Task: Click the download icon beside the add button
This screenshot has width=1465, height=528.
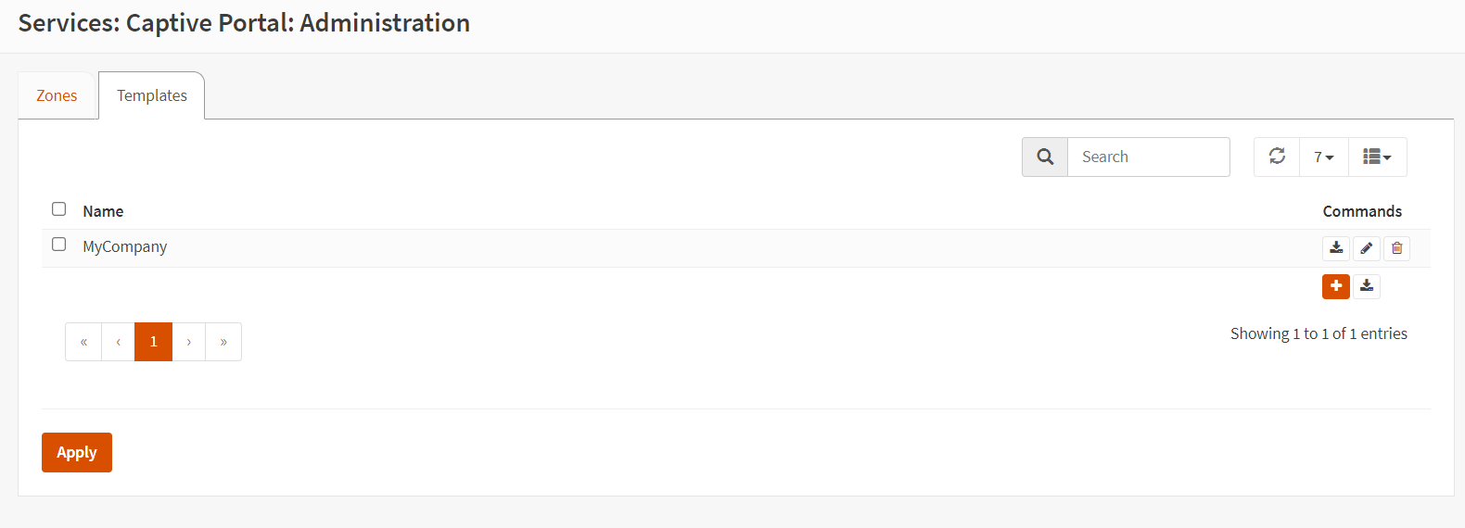Action: [1367, 286]
